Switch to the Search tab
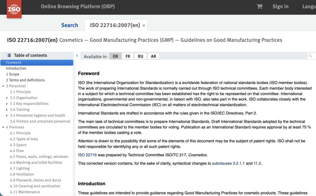This screenshot has width=316, height=196. pyautogui.click(x=70, y=25)
